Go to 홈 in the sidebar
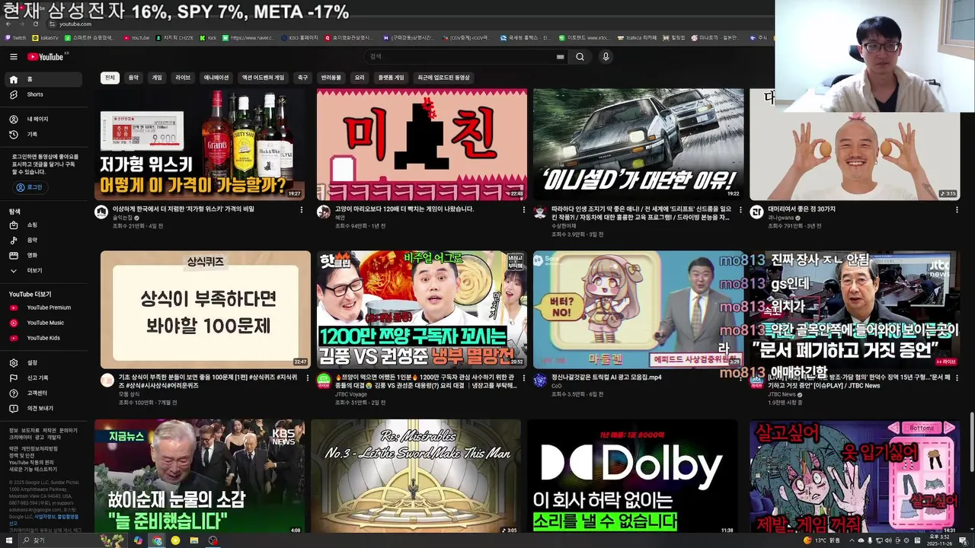Screen dimensions: 975x548 pyautogui.click(x=44, y=79)
